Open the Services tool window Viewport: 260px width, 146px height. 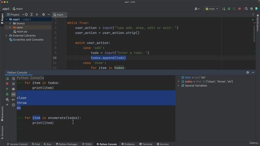tap(162, 144)
